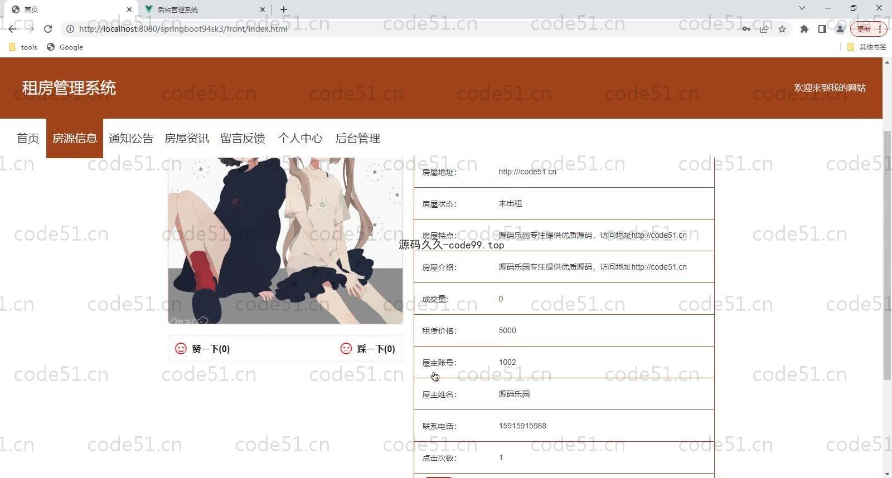Viewport: 892px width, 478px height.
Task: Open the 后台管理 navigation item
Action: [x=358, y=138]
